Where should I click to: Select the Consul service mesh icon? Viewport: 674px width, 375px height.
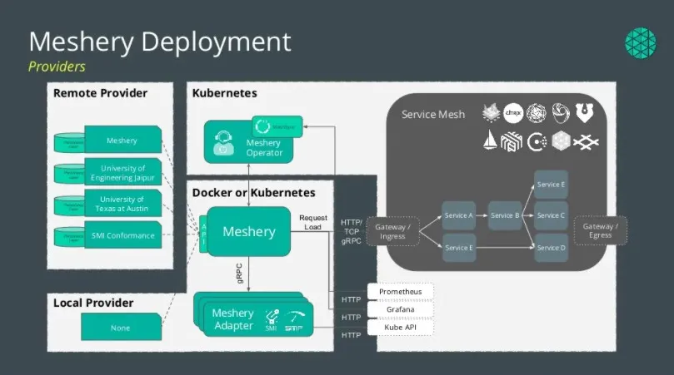pyautogui.click(x=538, y=141)
